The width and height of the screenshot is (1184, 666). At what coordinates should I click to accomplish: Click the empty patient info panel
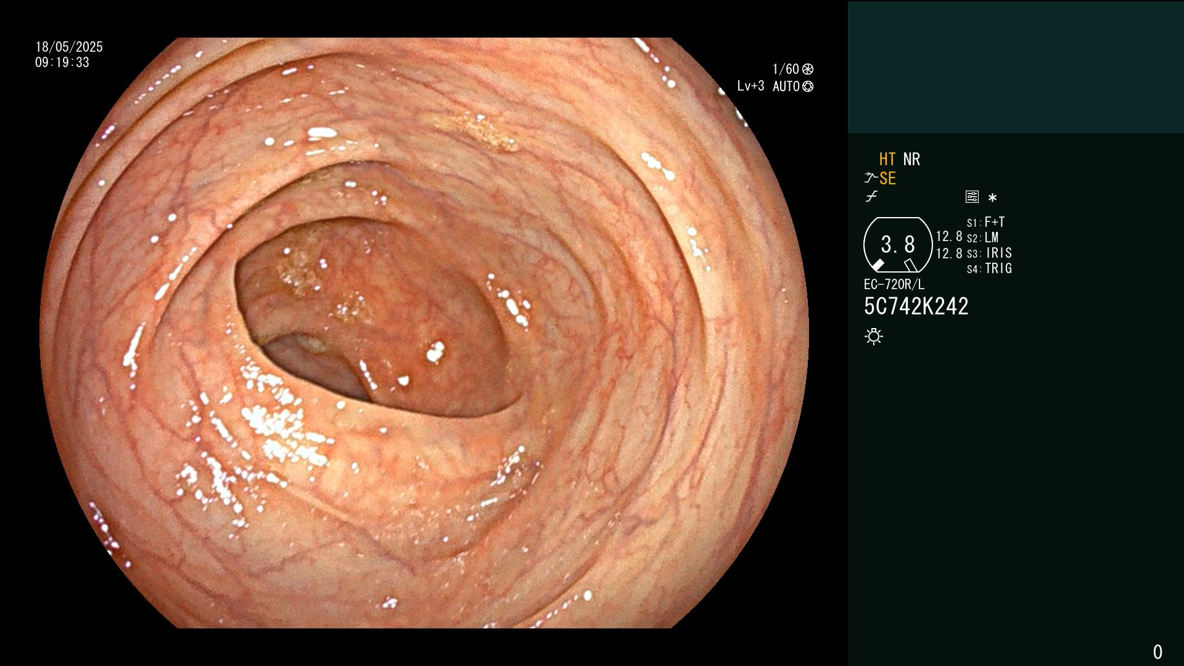tap(1016, 67)
